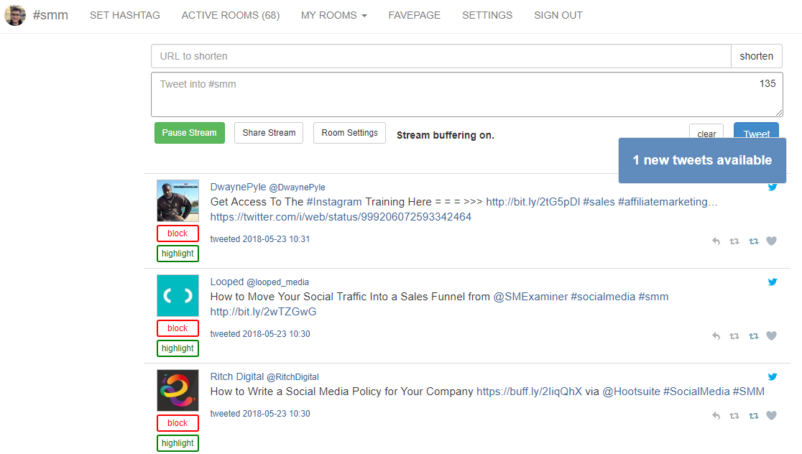Click Ritch Digital profile thumbnail
The height and width of the screenshot is (454, 802).
pos(178,390)
